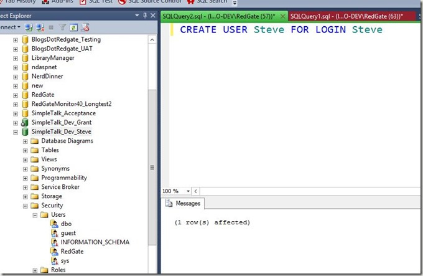The width and height of the screenshot is (423, 276).
Task: Expand the Tables folder
Action: (26, 151)
